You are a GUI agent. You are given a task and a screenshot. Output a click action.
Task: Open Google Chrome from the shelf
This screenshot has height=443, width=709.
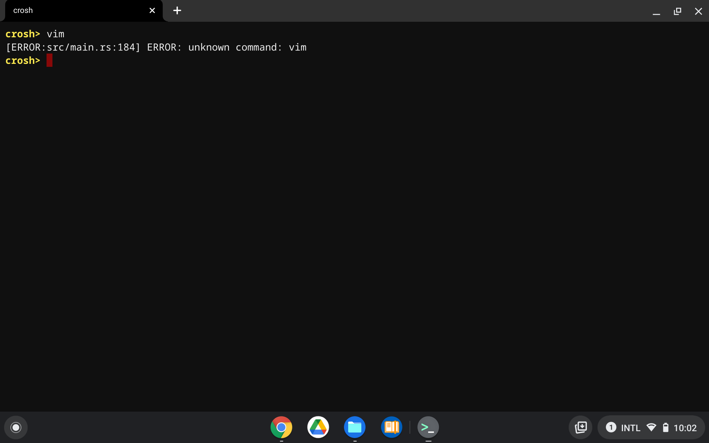coord(281,427)
